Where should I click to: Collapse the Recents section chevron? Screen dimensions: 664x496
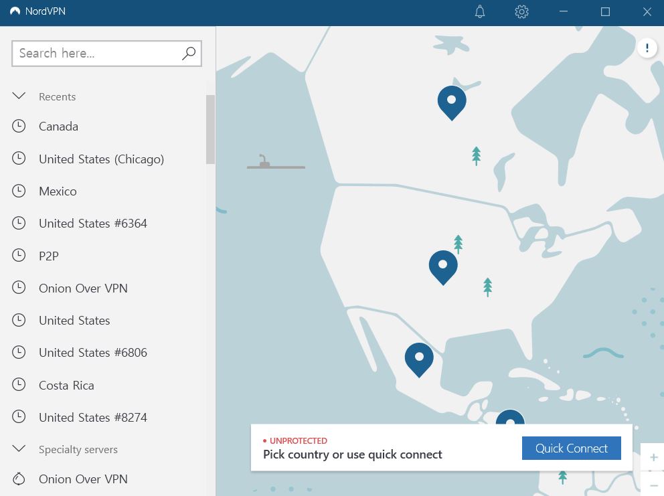(19, 96)
